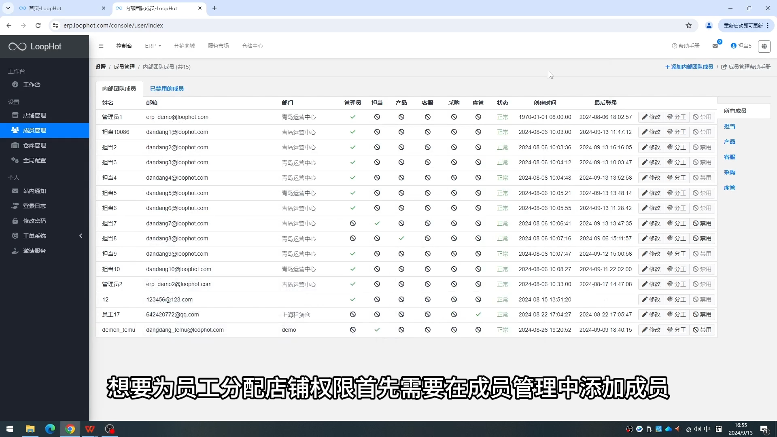Open 修改密码 in sidebar
Image resolution: width=777 pixels, height=437 pixels.
tap(34, 221)
